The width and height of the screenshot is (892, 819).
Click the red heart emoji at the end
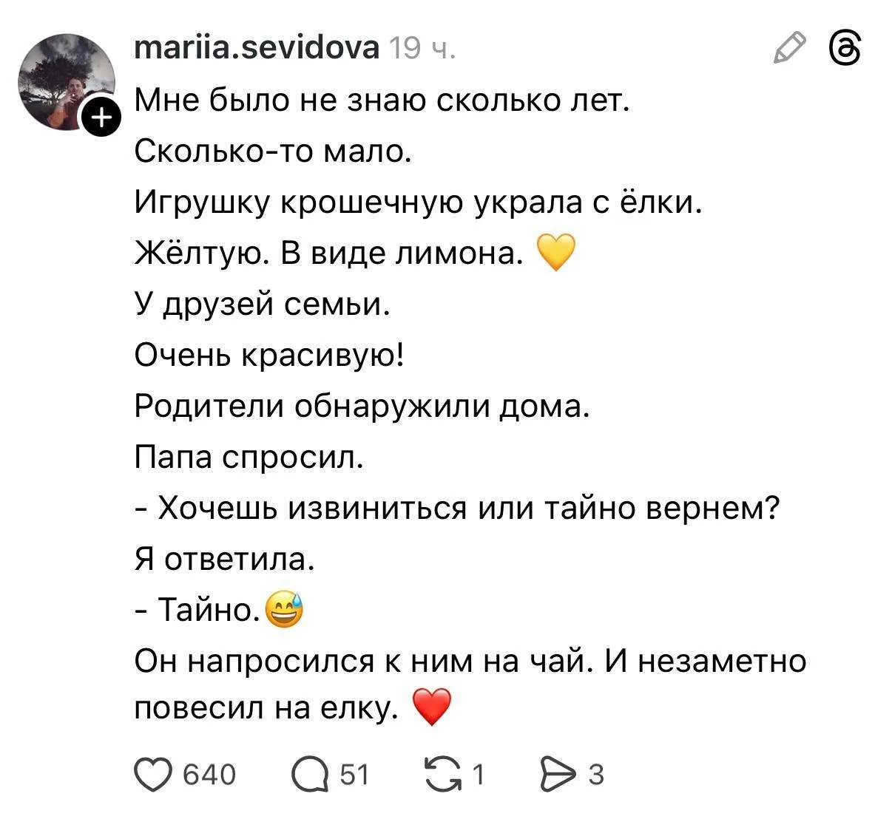(x=430, y=708)
